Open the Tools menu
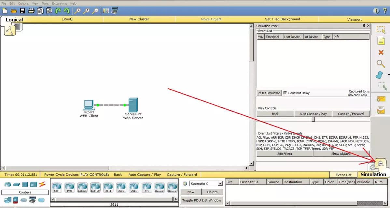390x208 pixels. [45, 4]
